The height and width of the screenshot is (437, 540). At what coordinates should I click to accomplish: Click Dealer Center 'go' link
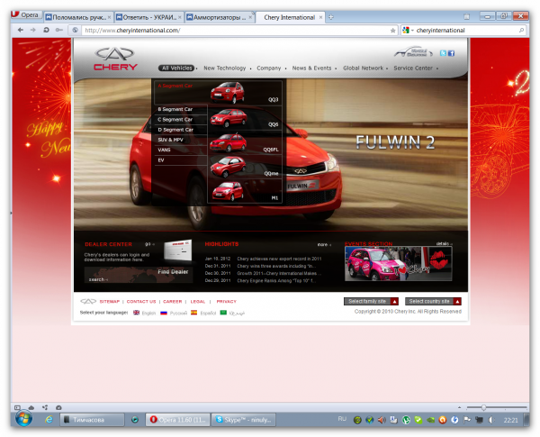(x=149, y=244)
